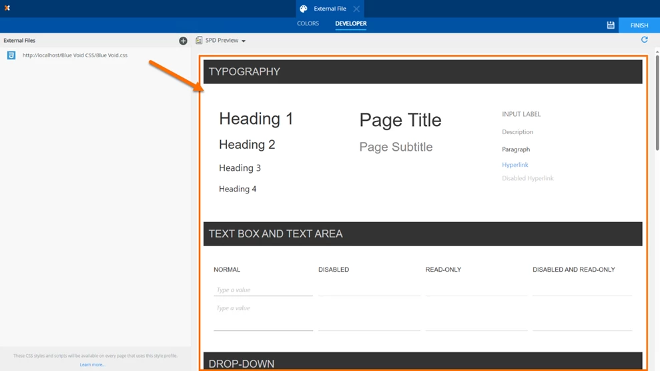This screenshot has width=660, height=371.
Task: Click the 'Heading 4' sample text
Action: (x=238, y=189)
